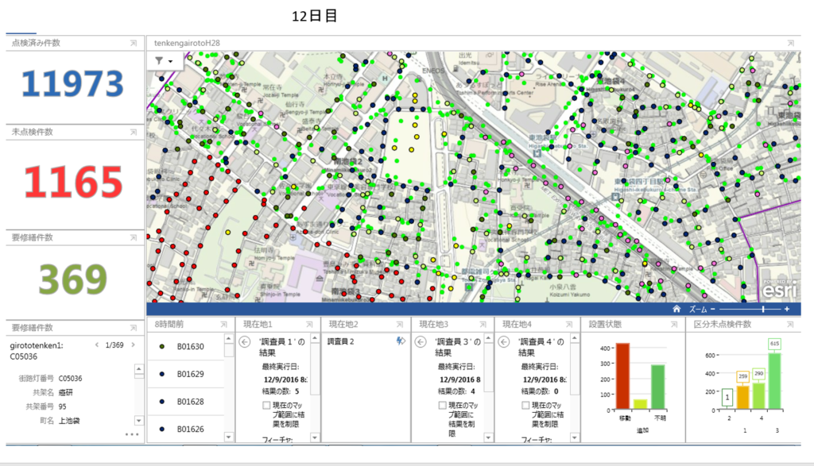Enable map extent limit checkbox in 現在地1

[266, 406]
